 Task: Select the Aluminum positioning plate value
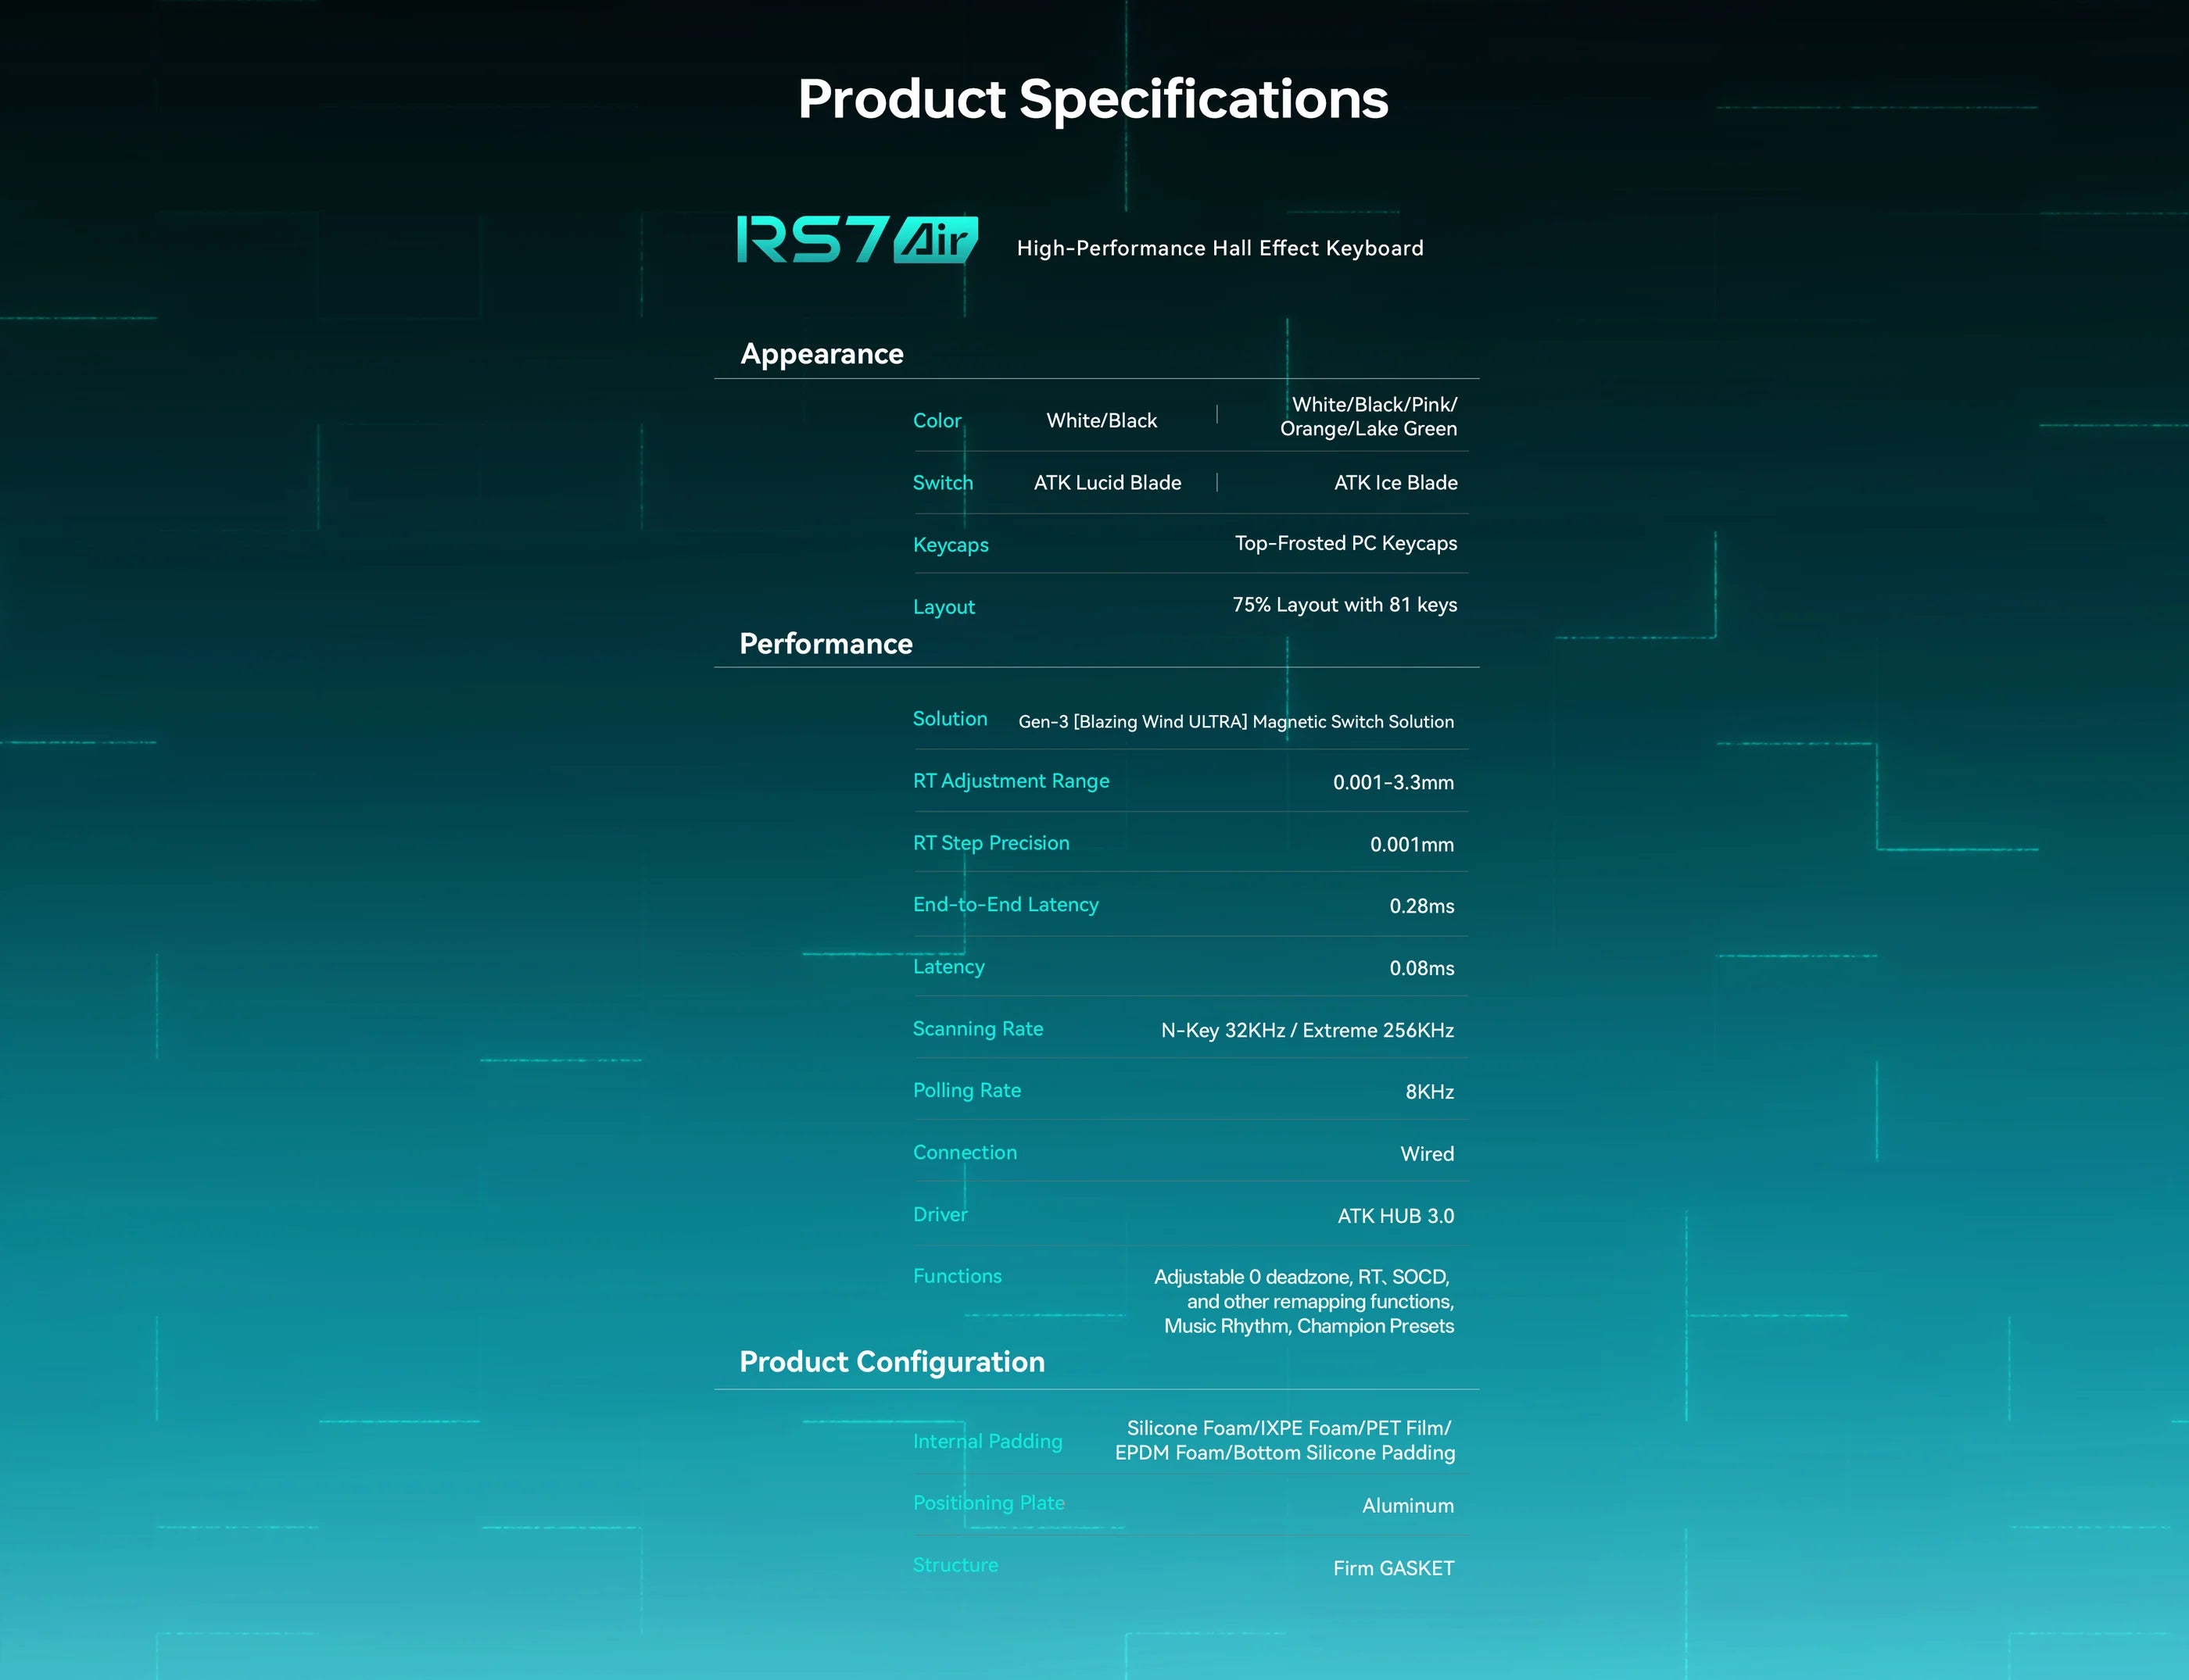coord(1408,1506)
